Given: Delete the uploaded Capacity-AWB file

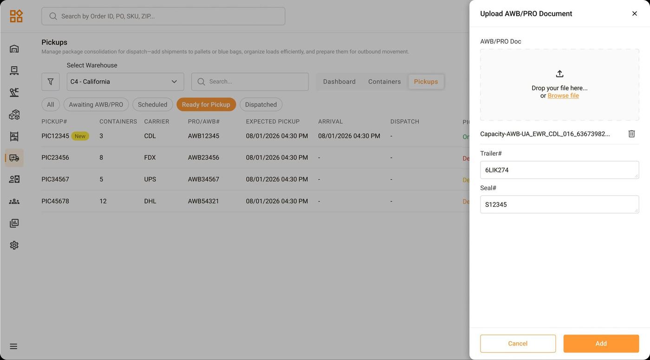Looking at the screenshot, I should point(631,134).
